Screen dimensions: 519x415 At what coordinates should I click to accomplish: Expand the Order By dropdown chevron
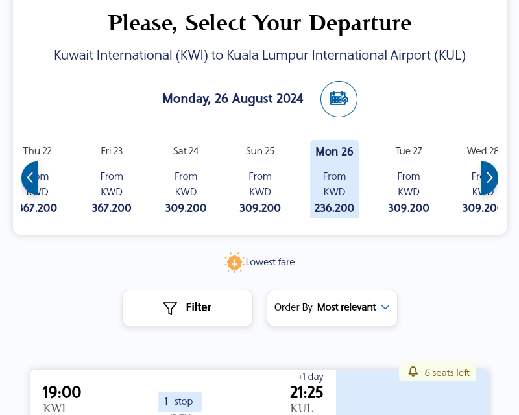click(385, 307)
